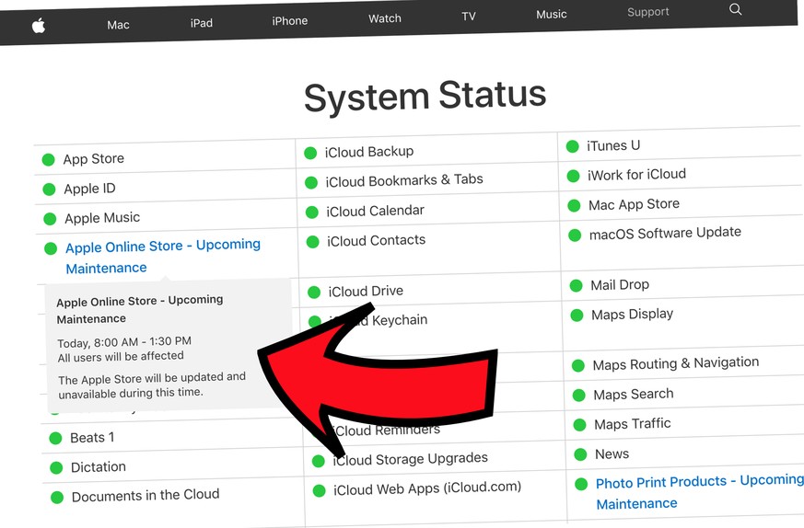Open the TV navigation item
Viewport: 804px width, 528px height.
(469, 17)
